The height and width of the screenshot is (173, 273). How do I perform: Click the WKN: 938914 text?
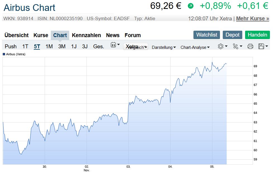[x=18, y=18]
